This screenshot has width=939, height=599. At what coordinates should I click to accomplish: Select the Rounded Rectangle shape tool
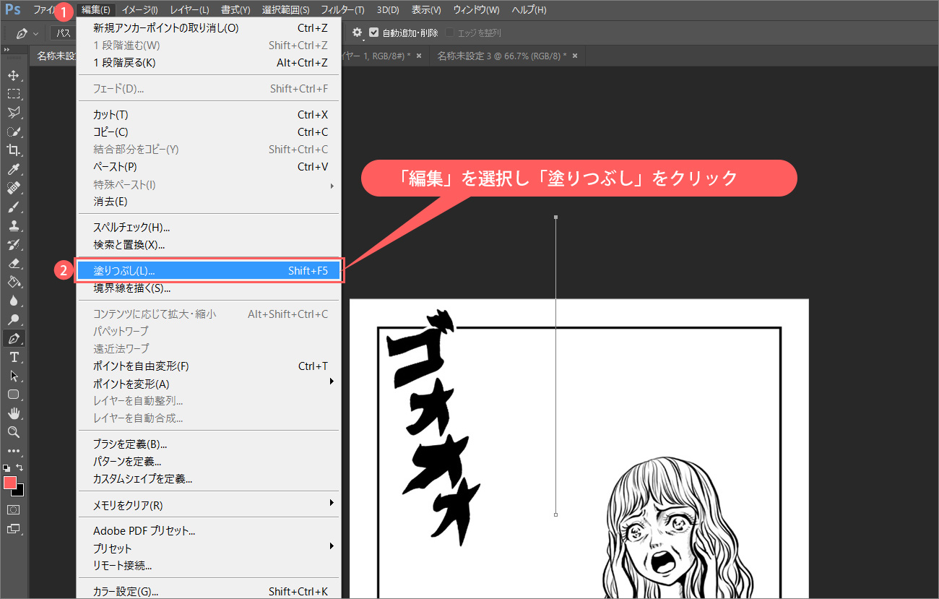pos(13,395)
